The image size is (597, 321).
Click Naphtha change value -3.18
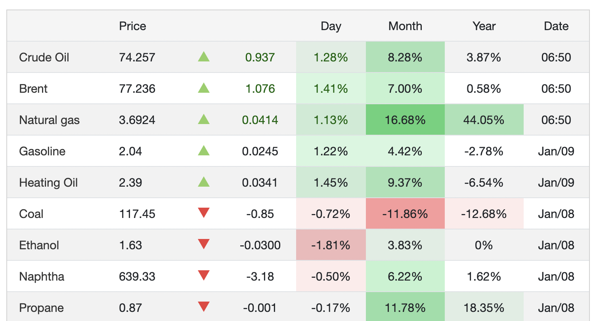pyautogui.click(x=260, y=277)
